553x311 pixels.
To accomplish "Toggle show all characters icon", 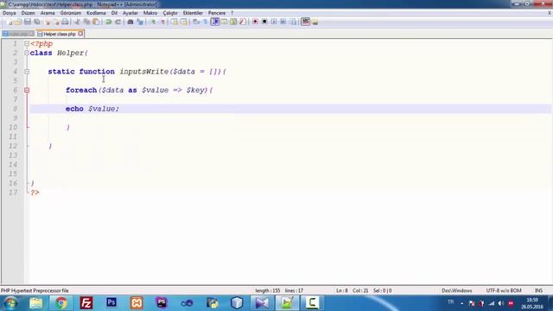I will [x=206, y=22].
